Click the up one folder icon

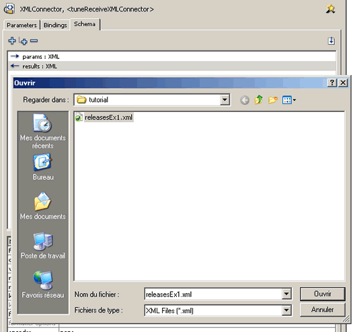tap(259, 100)
